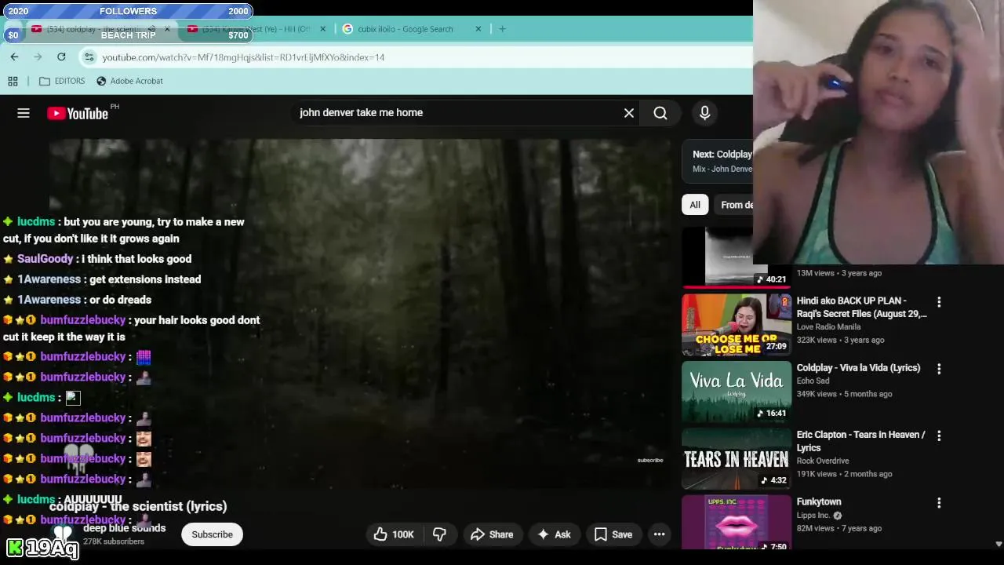Image resolution: width=1004 pixels, height=565 pixels.
Task: Clear the search box with the X
Action: 629,113
